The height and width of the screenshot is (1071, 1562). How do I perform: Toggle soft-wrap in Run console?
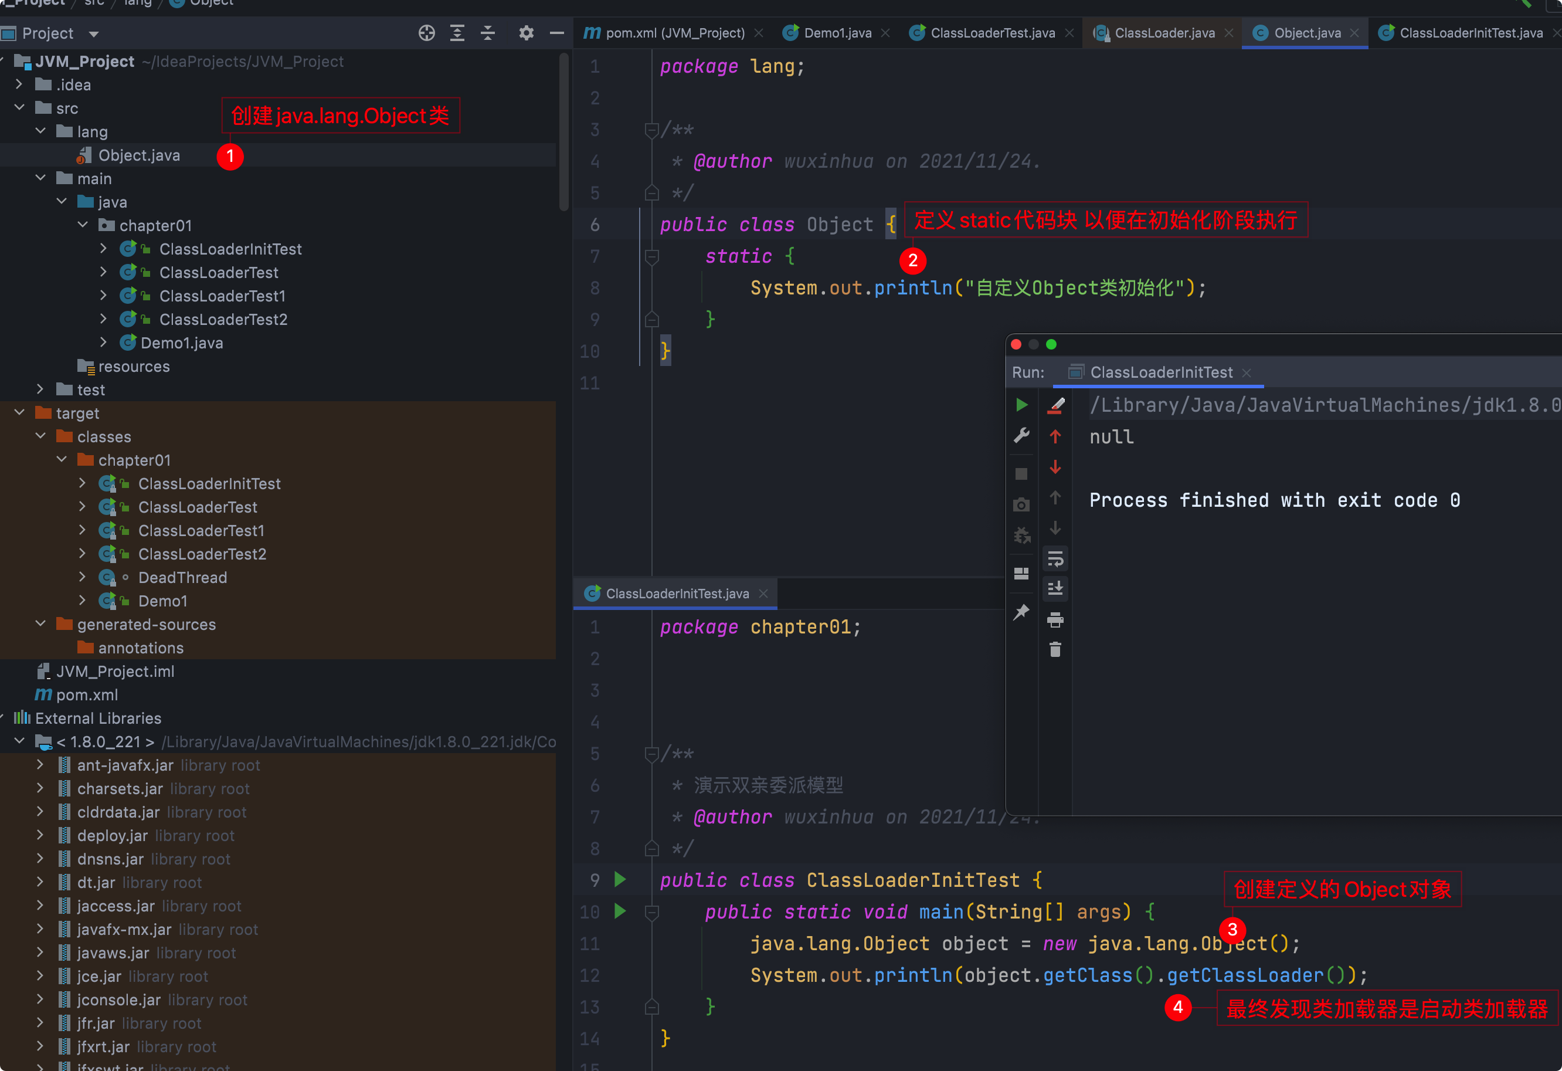tap(1055, 559)
